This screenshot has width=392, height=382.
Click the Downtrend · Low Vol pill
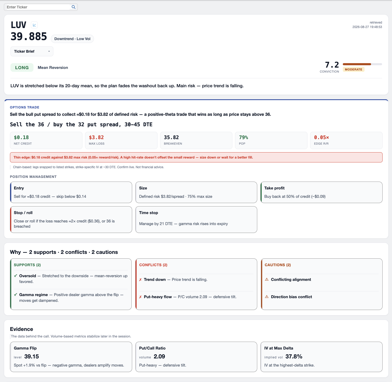72,39
